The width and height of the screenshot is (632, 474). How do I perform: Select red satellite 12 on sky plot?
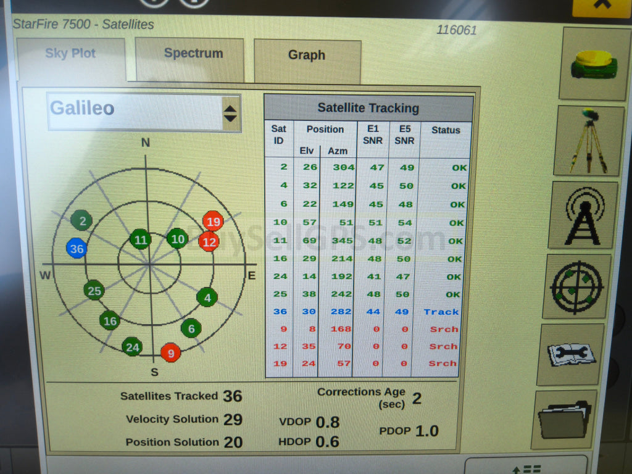point(209,241)
